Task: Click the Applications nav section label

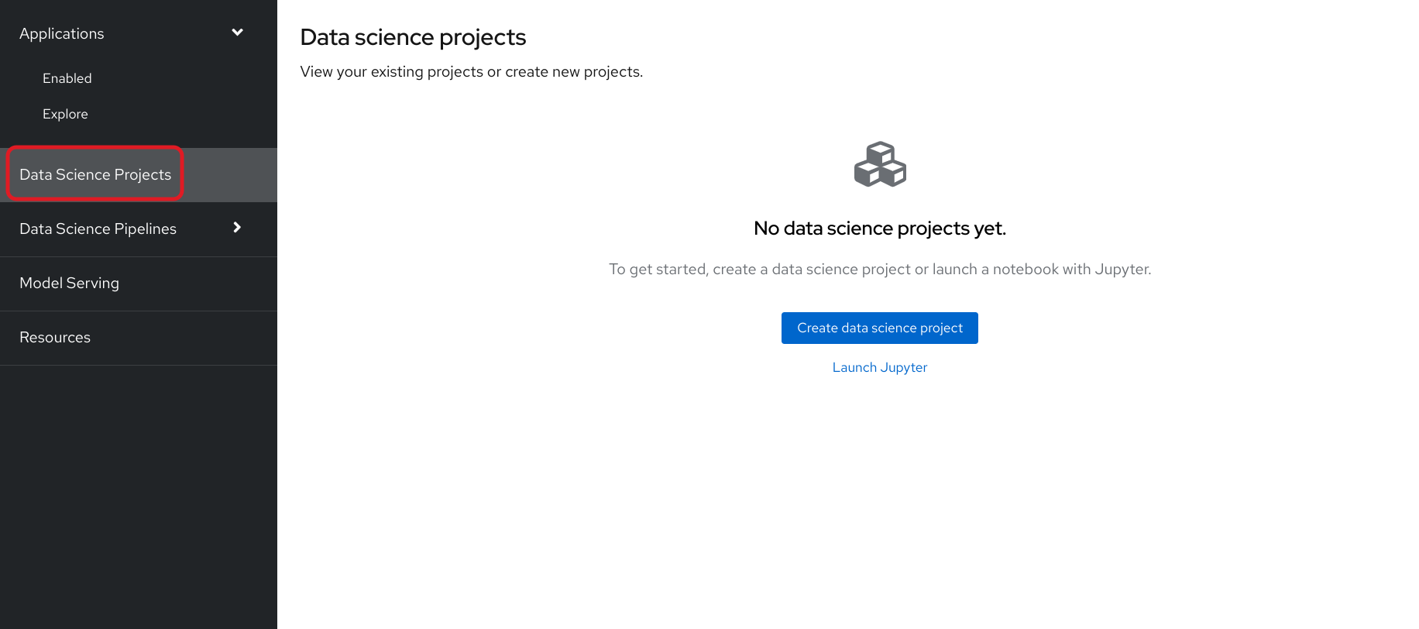Action: tap(62, 33)
